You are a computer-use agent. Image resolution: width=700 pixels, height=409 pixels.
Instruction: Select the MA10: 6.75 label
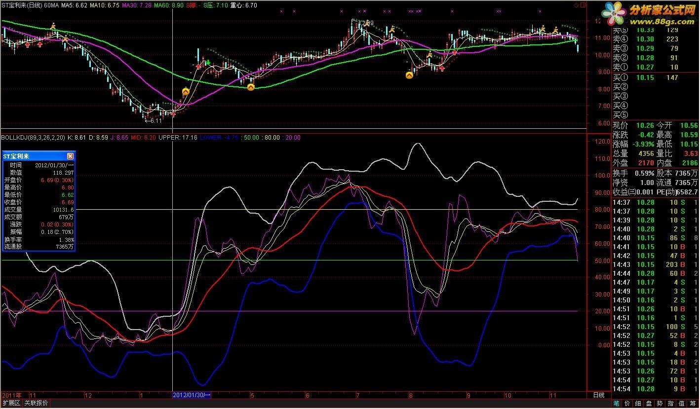[105, 5]
